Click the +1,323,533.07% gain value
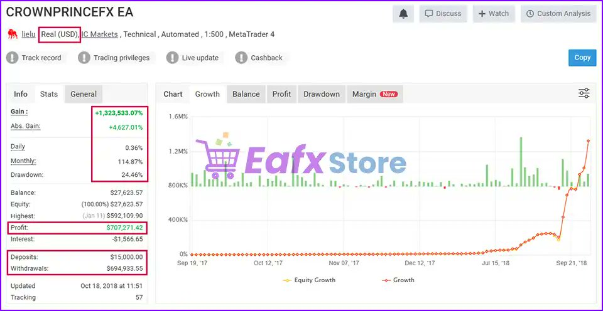The height and width of the screenshot is (311, 603). point(119,113)
